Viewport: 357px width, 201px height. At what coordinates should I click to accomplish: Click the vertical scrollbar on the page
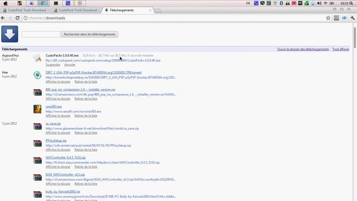(x=355, y=37)
